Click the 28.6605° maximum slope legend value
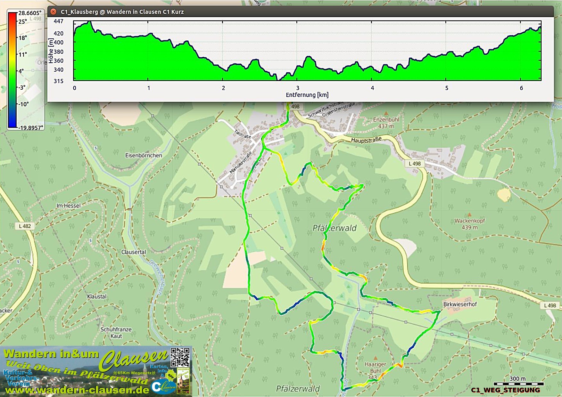The image size is (562, 397). [x=30, y=13]
